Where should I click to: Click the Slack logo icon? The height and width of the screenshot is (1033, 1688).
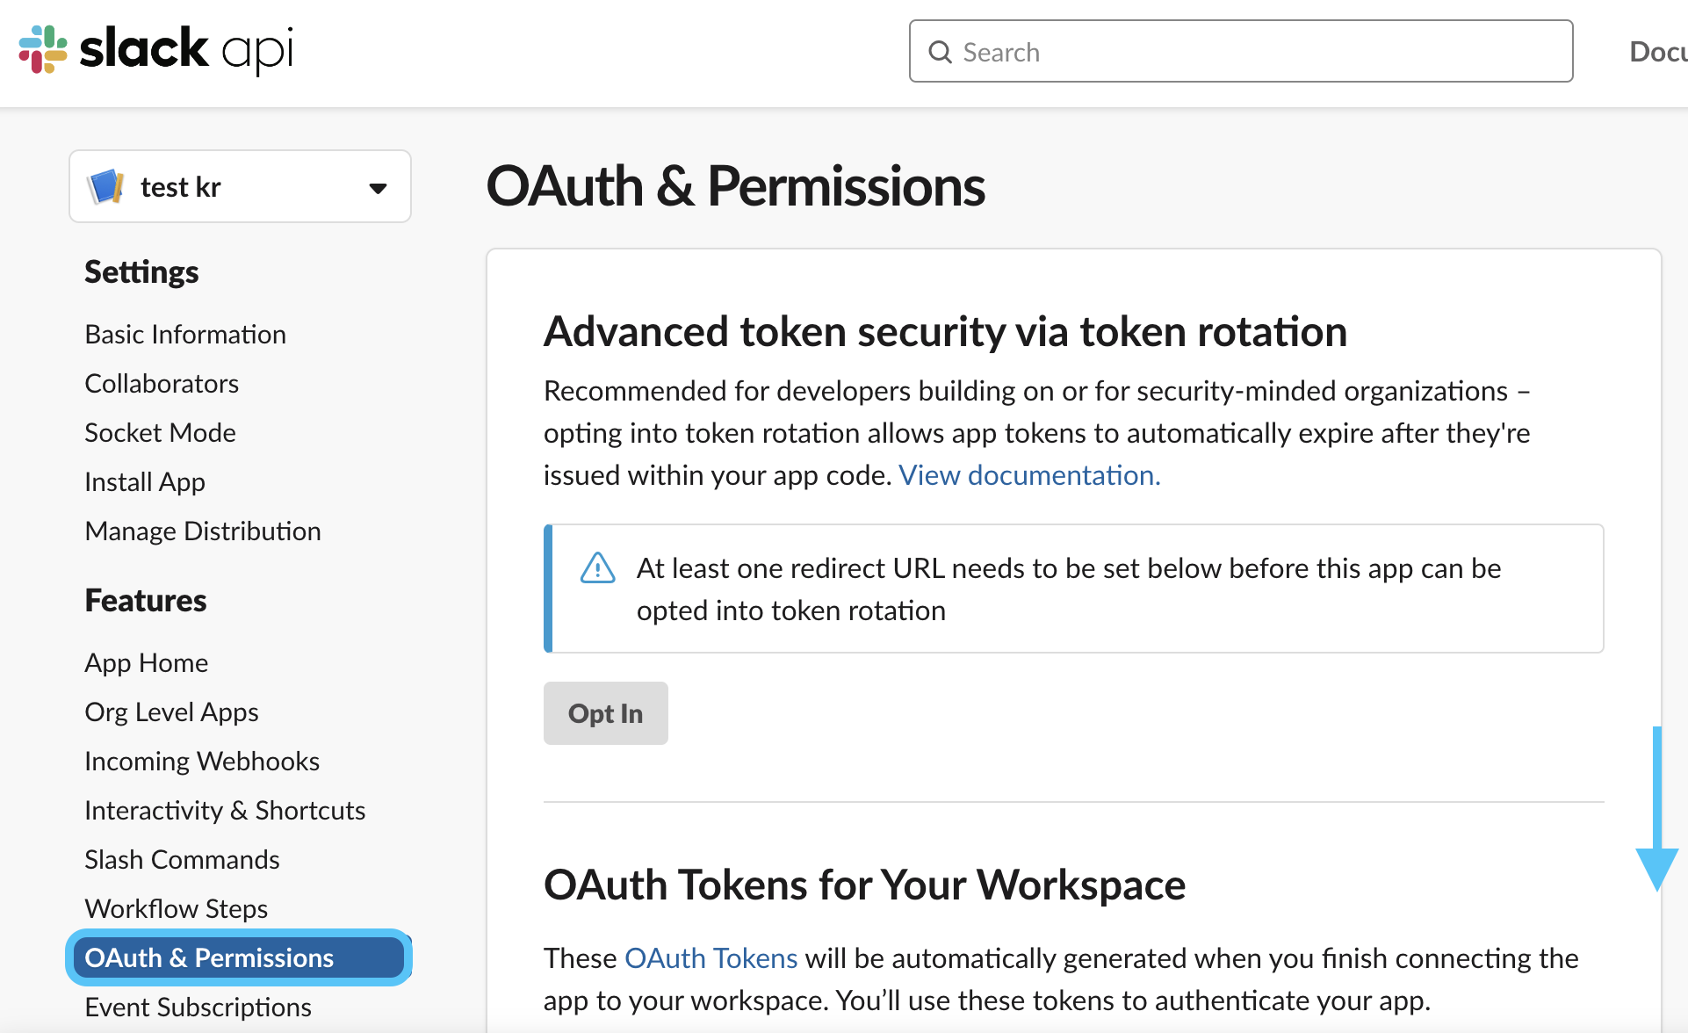(x=43, y=49)
